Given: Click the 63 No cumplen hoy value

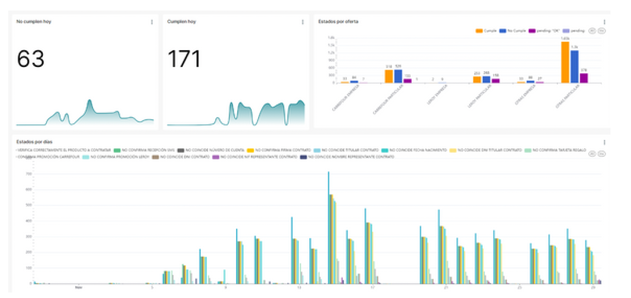Looking at the screenshot, I should (x=31, y=59).
